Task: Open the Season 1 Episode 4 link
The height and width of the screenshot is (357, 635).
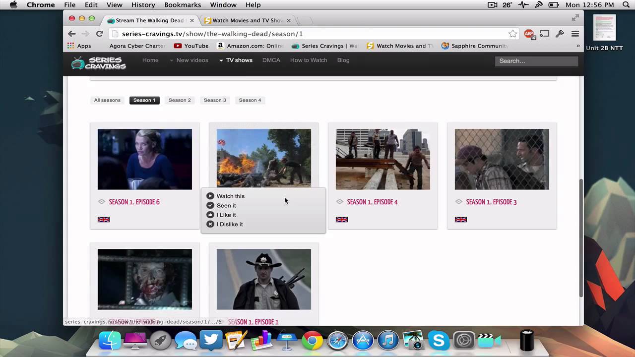Action: point(372,202)
